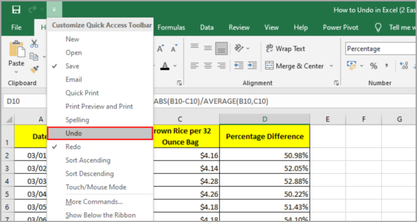Open Accounting Format dropdown arrow
Viewport: 417px width, 222px height.
[x=362, y=66]
